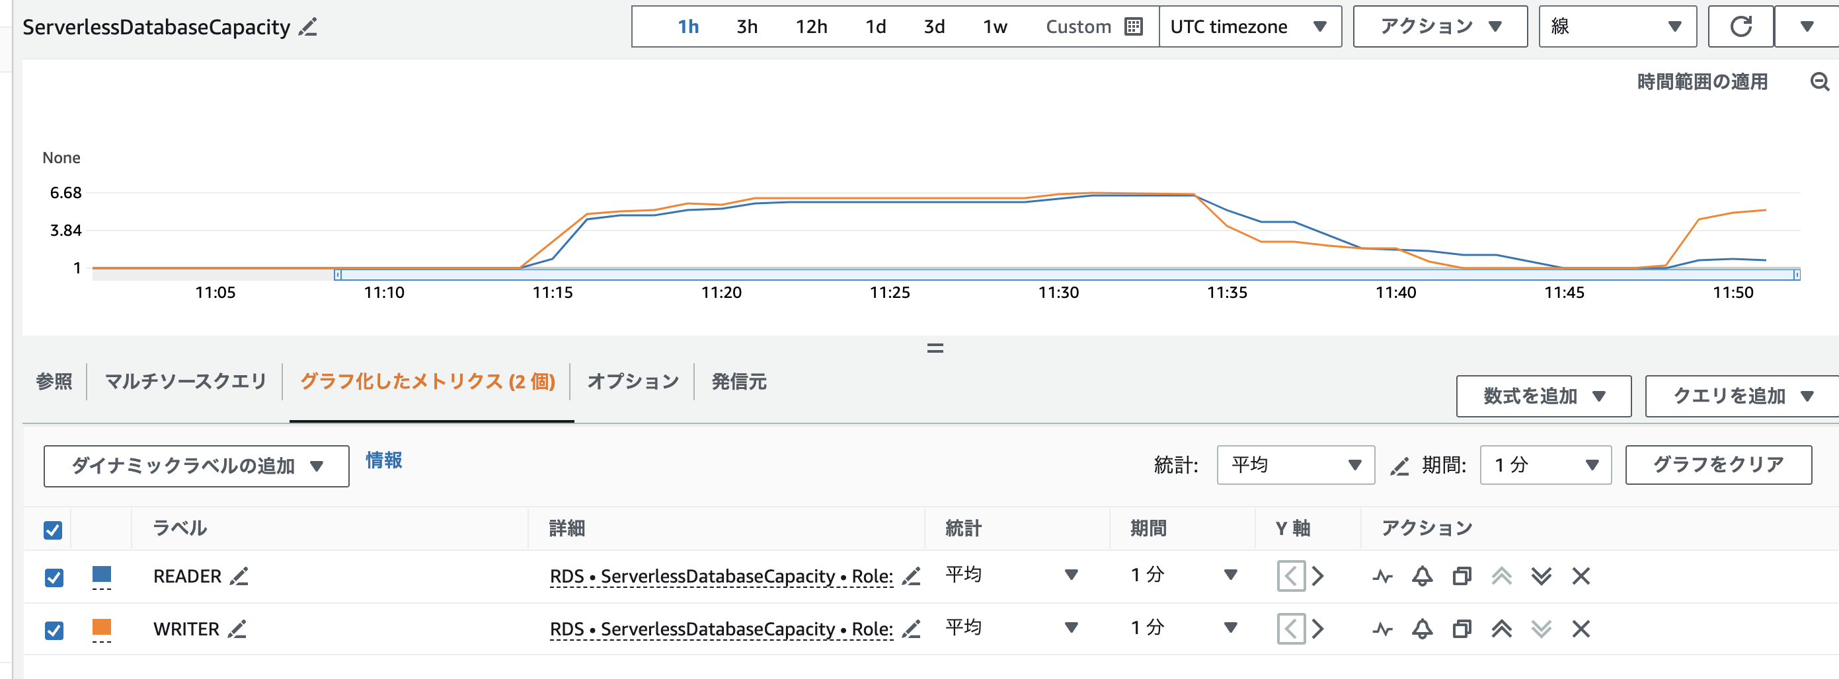The width and height of the screenshot is (1839, 679).
Task: Expand the アクション dropdown menu
Action: tap(1439, 27)
